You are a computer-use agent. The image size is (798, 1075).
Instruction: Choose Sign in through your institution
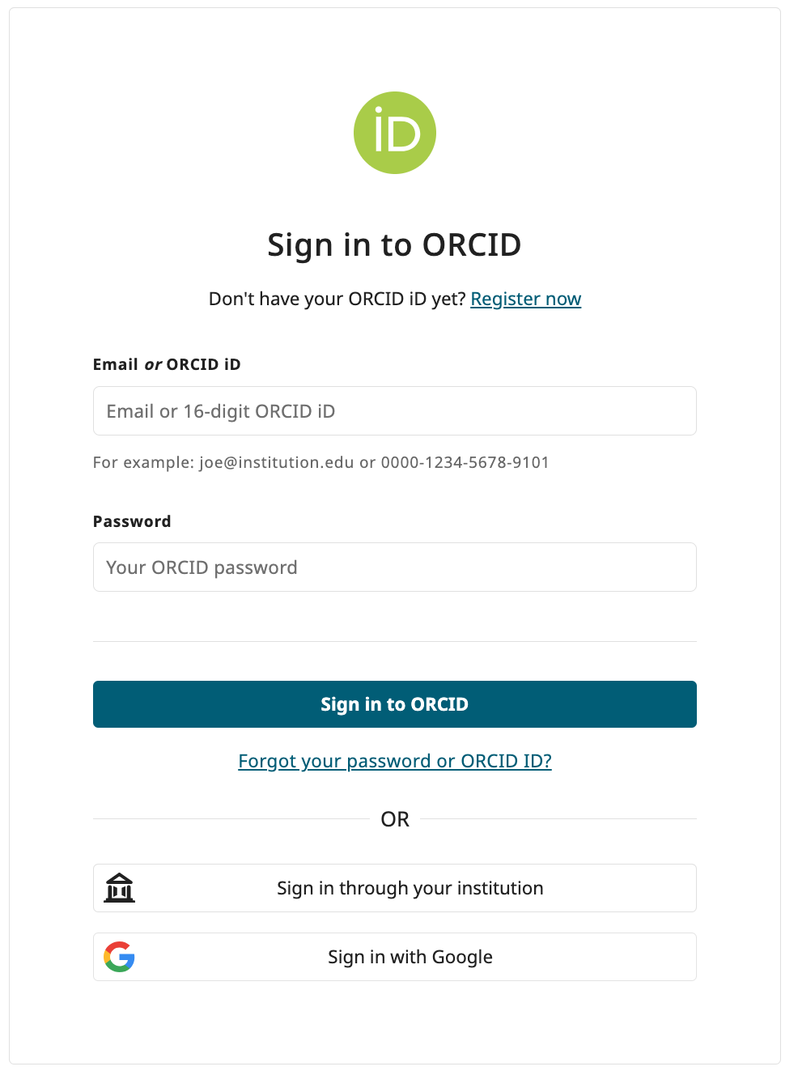394,887
